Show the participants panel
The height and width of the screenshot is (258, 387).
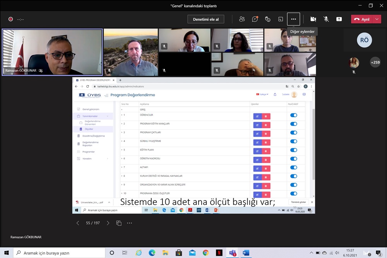pos(242,19)
